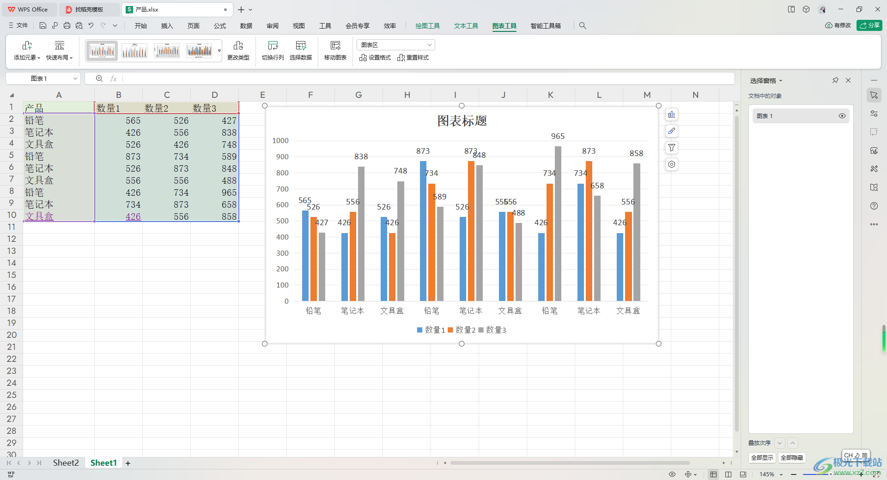887x480 pixels.
Task: Expand the chart styles gallery
Action: [x=219, y=51]
